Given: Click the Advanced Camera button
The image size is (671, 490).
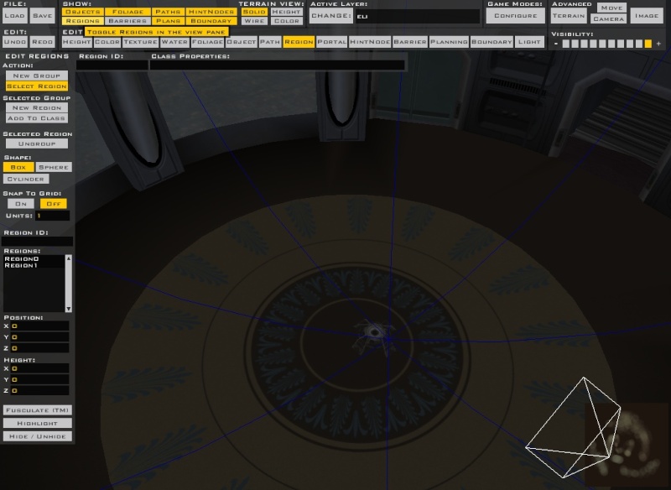Looking at the screenshot, I should 609,18.
